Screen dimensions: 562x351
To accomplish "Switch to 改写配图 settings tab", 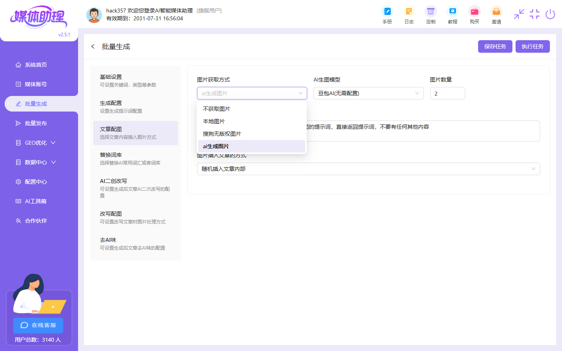I will coord(135,218).
